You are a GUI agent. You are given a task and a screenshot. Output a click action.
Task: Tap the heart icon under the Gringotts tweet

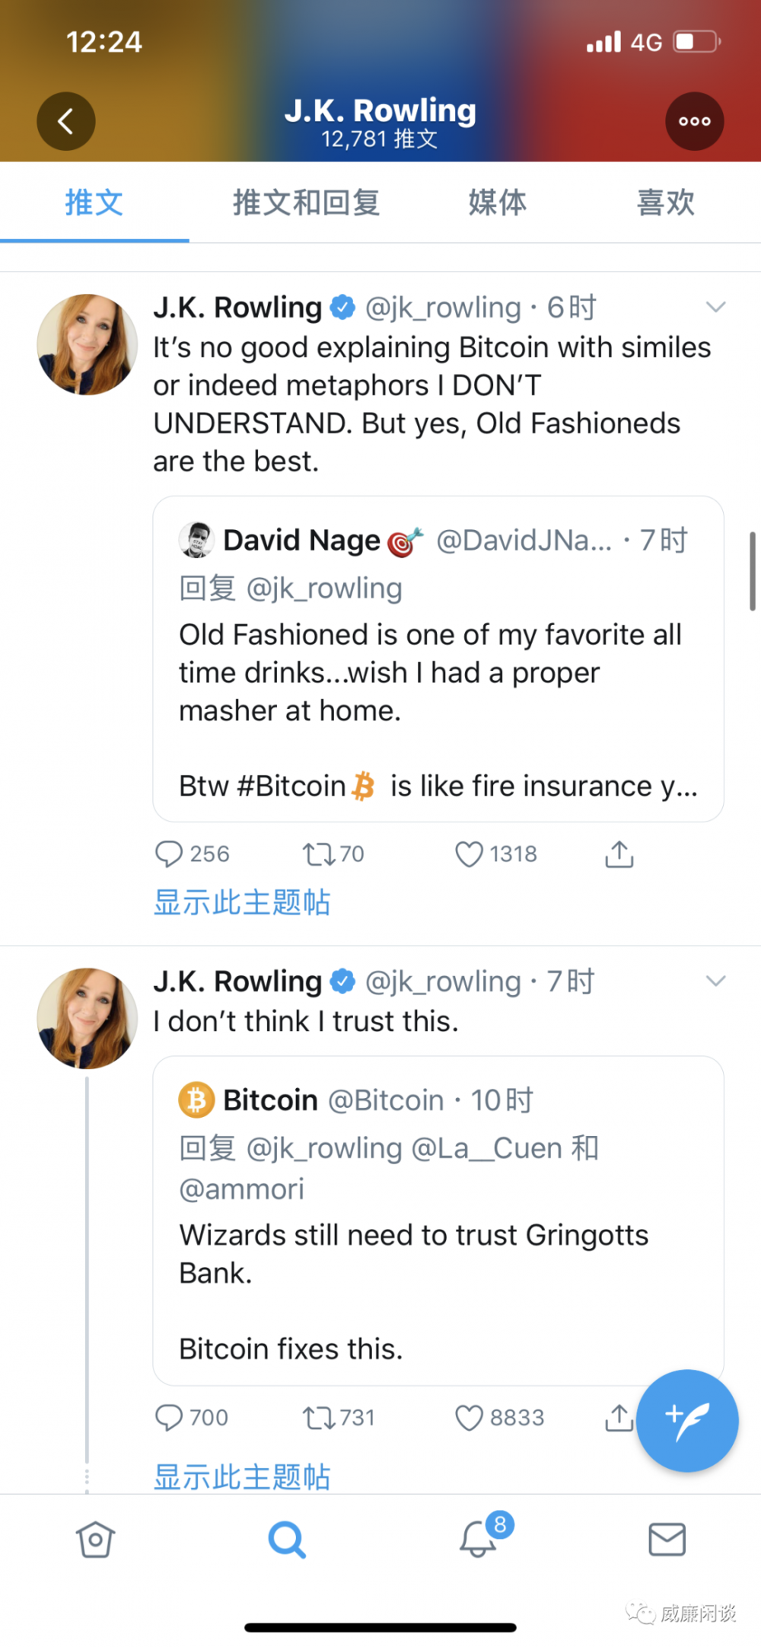point(470,1417)
